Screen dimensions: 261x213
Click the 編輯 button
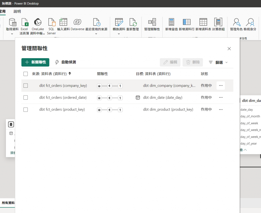[170, 62]
